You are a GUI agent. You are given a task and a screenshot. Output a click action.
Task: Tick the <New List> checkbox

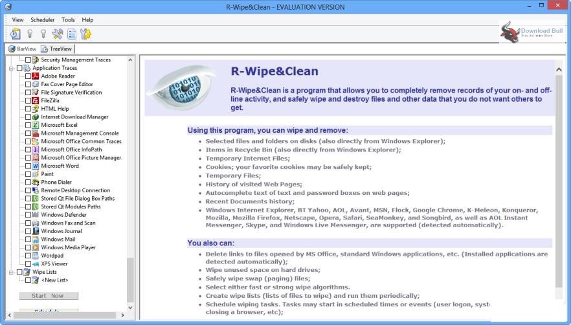click(x=28, y=280)
